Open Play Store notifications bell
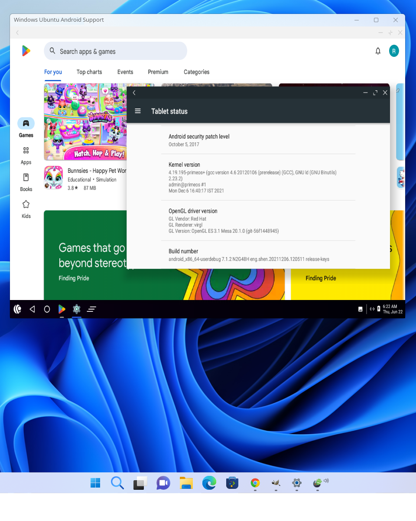Image resolution: width=416 pixels, height=521 pixels. tap(378, 51)
